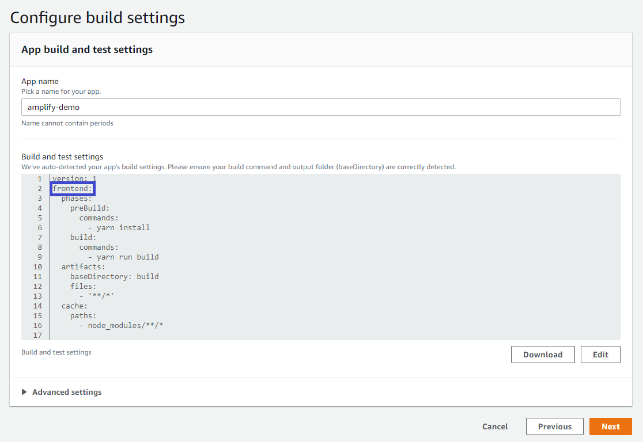This screenshot has width=643, height=442.
Task: Click the files pattern '**/*' line
Action: point(101,296)
